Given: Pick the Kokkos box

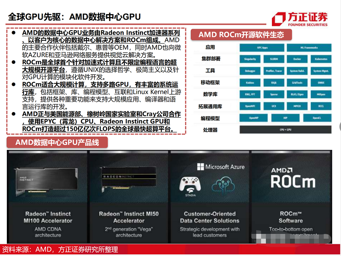Looking at the screenshot, I should [x=250, y=83].
